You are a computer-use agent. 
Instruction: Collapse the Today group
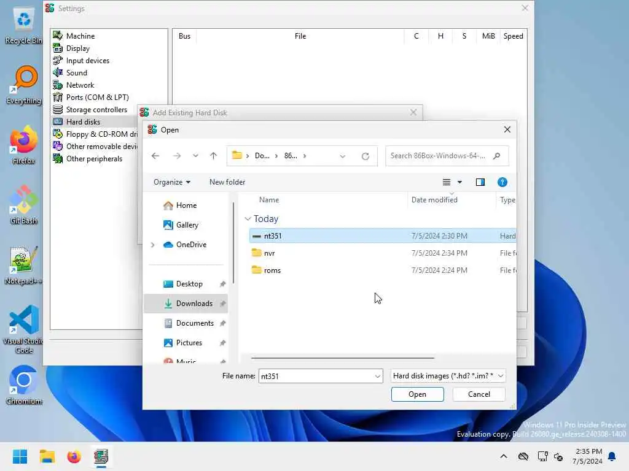248,219
